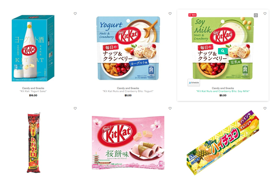Favorite the Kit Kat Yogurt Sake item
274x177 pixels.
[75, 13]
